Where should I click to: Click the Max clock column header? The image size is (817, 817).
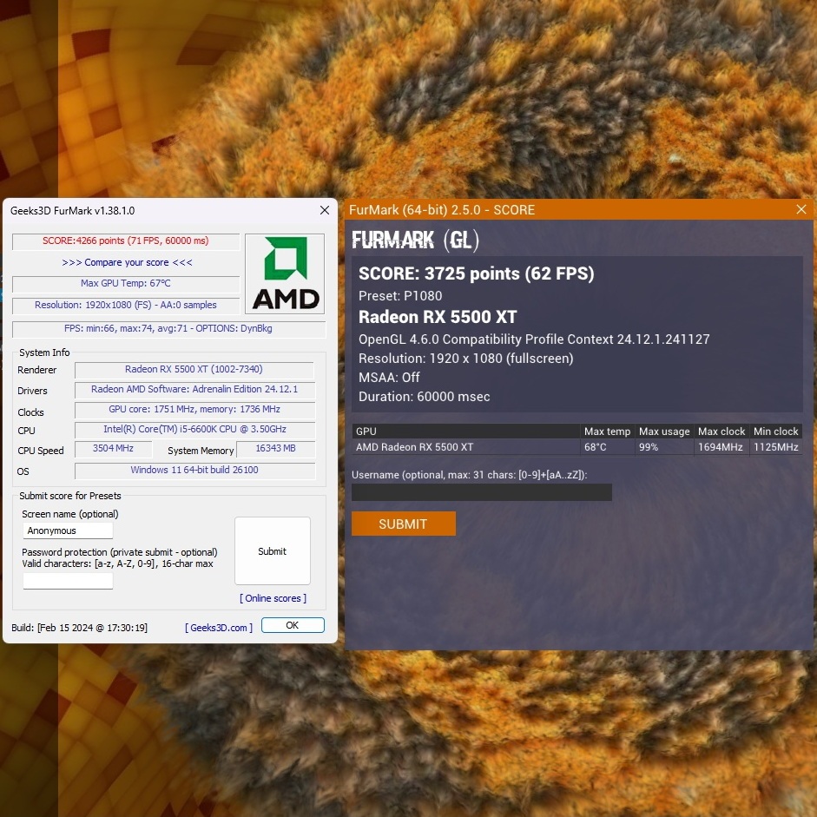(721, 431)
